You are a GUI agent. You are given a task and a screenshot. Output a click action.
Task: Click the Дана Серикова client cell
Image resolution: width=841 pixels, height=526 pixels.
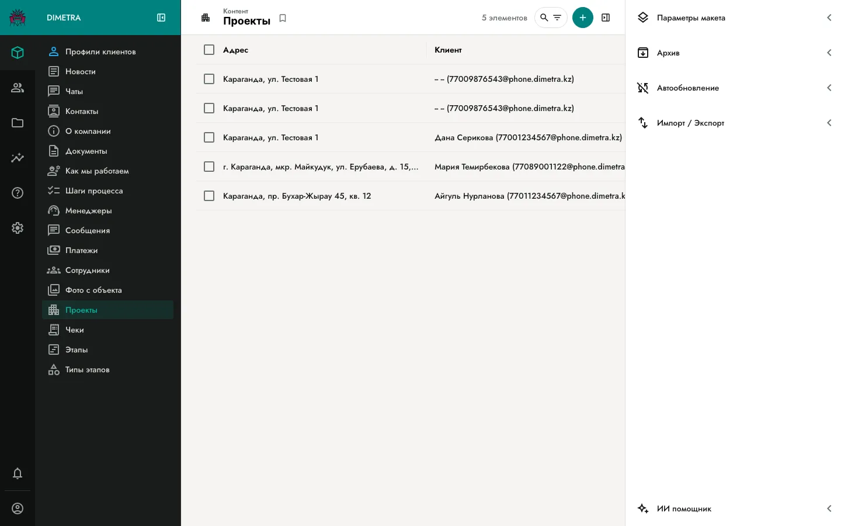pos(528,137)
